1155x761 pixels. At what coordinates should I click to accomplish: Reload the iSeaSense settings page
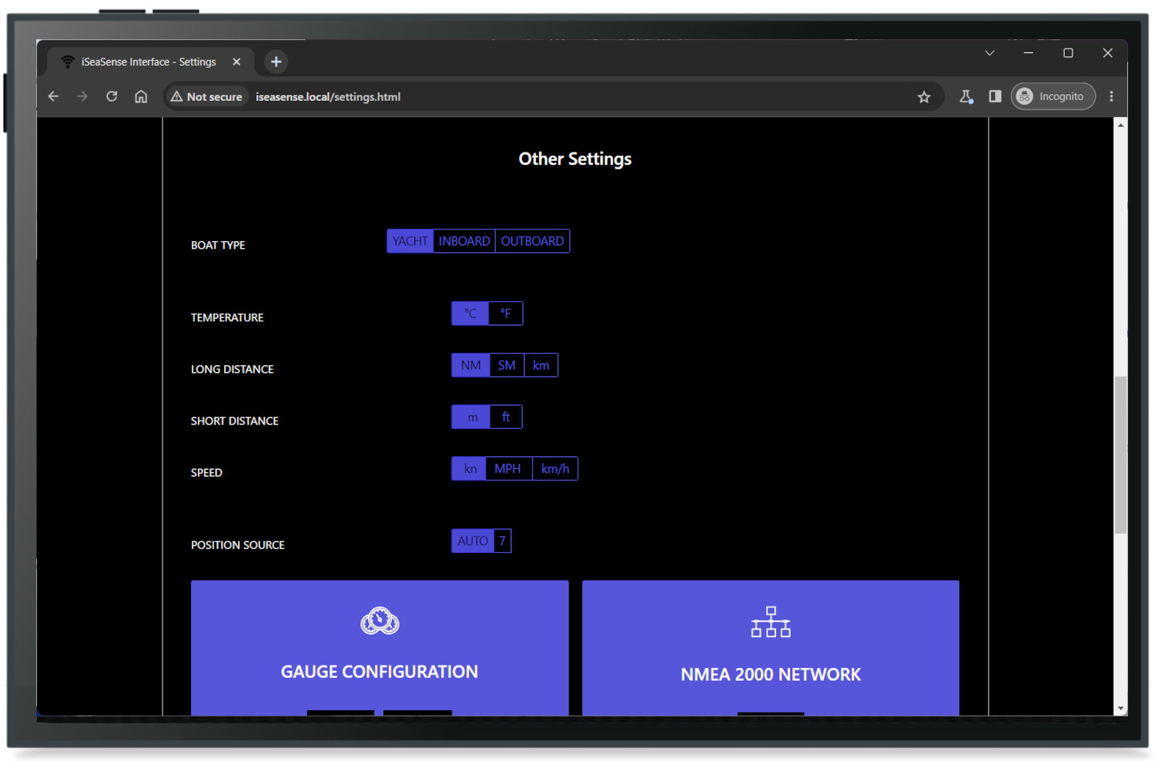coord(112,97)
